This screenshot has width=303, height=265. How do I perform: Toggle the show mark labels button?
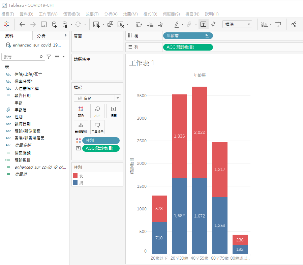click(x=204, y=24)
